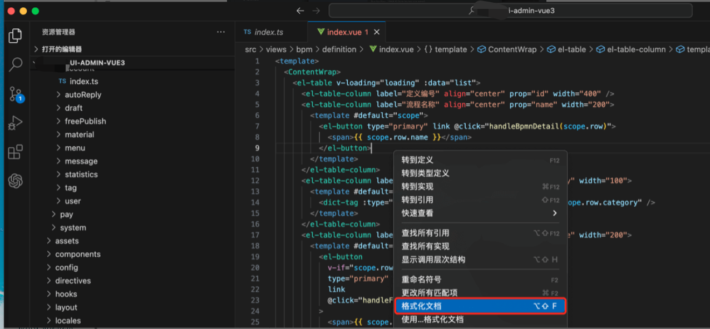Open the 快速查看 submenu

point(480,213)
